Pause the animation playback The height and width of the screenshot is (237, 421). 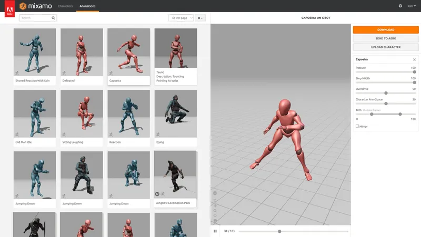215,231
